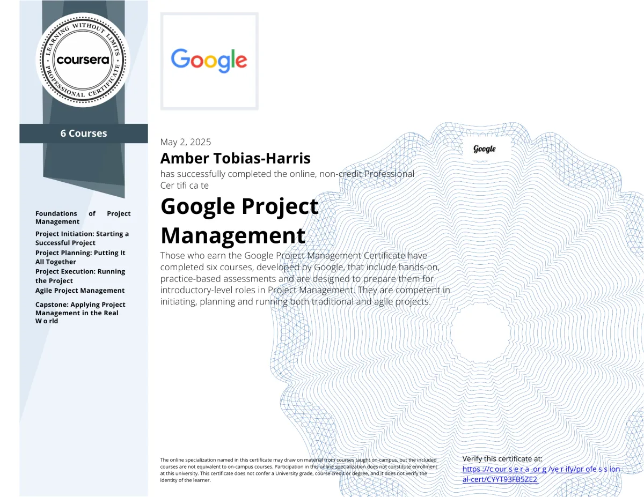The height and width of the screenshot is (497, 644).
Task: Click the paragraph beginning "Those who earn"
Action: (x=305, y=278)
